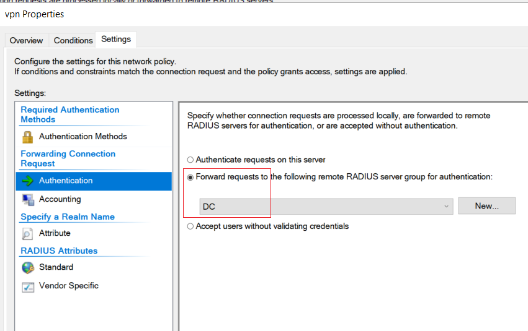
Task: Switch to the Overview tab
Action: (x=26, y=41)
